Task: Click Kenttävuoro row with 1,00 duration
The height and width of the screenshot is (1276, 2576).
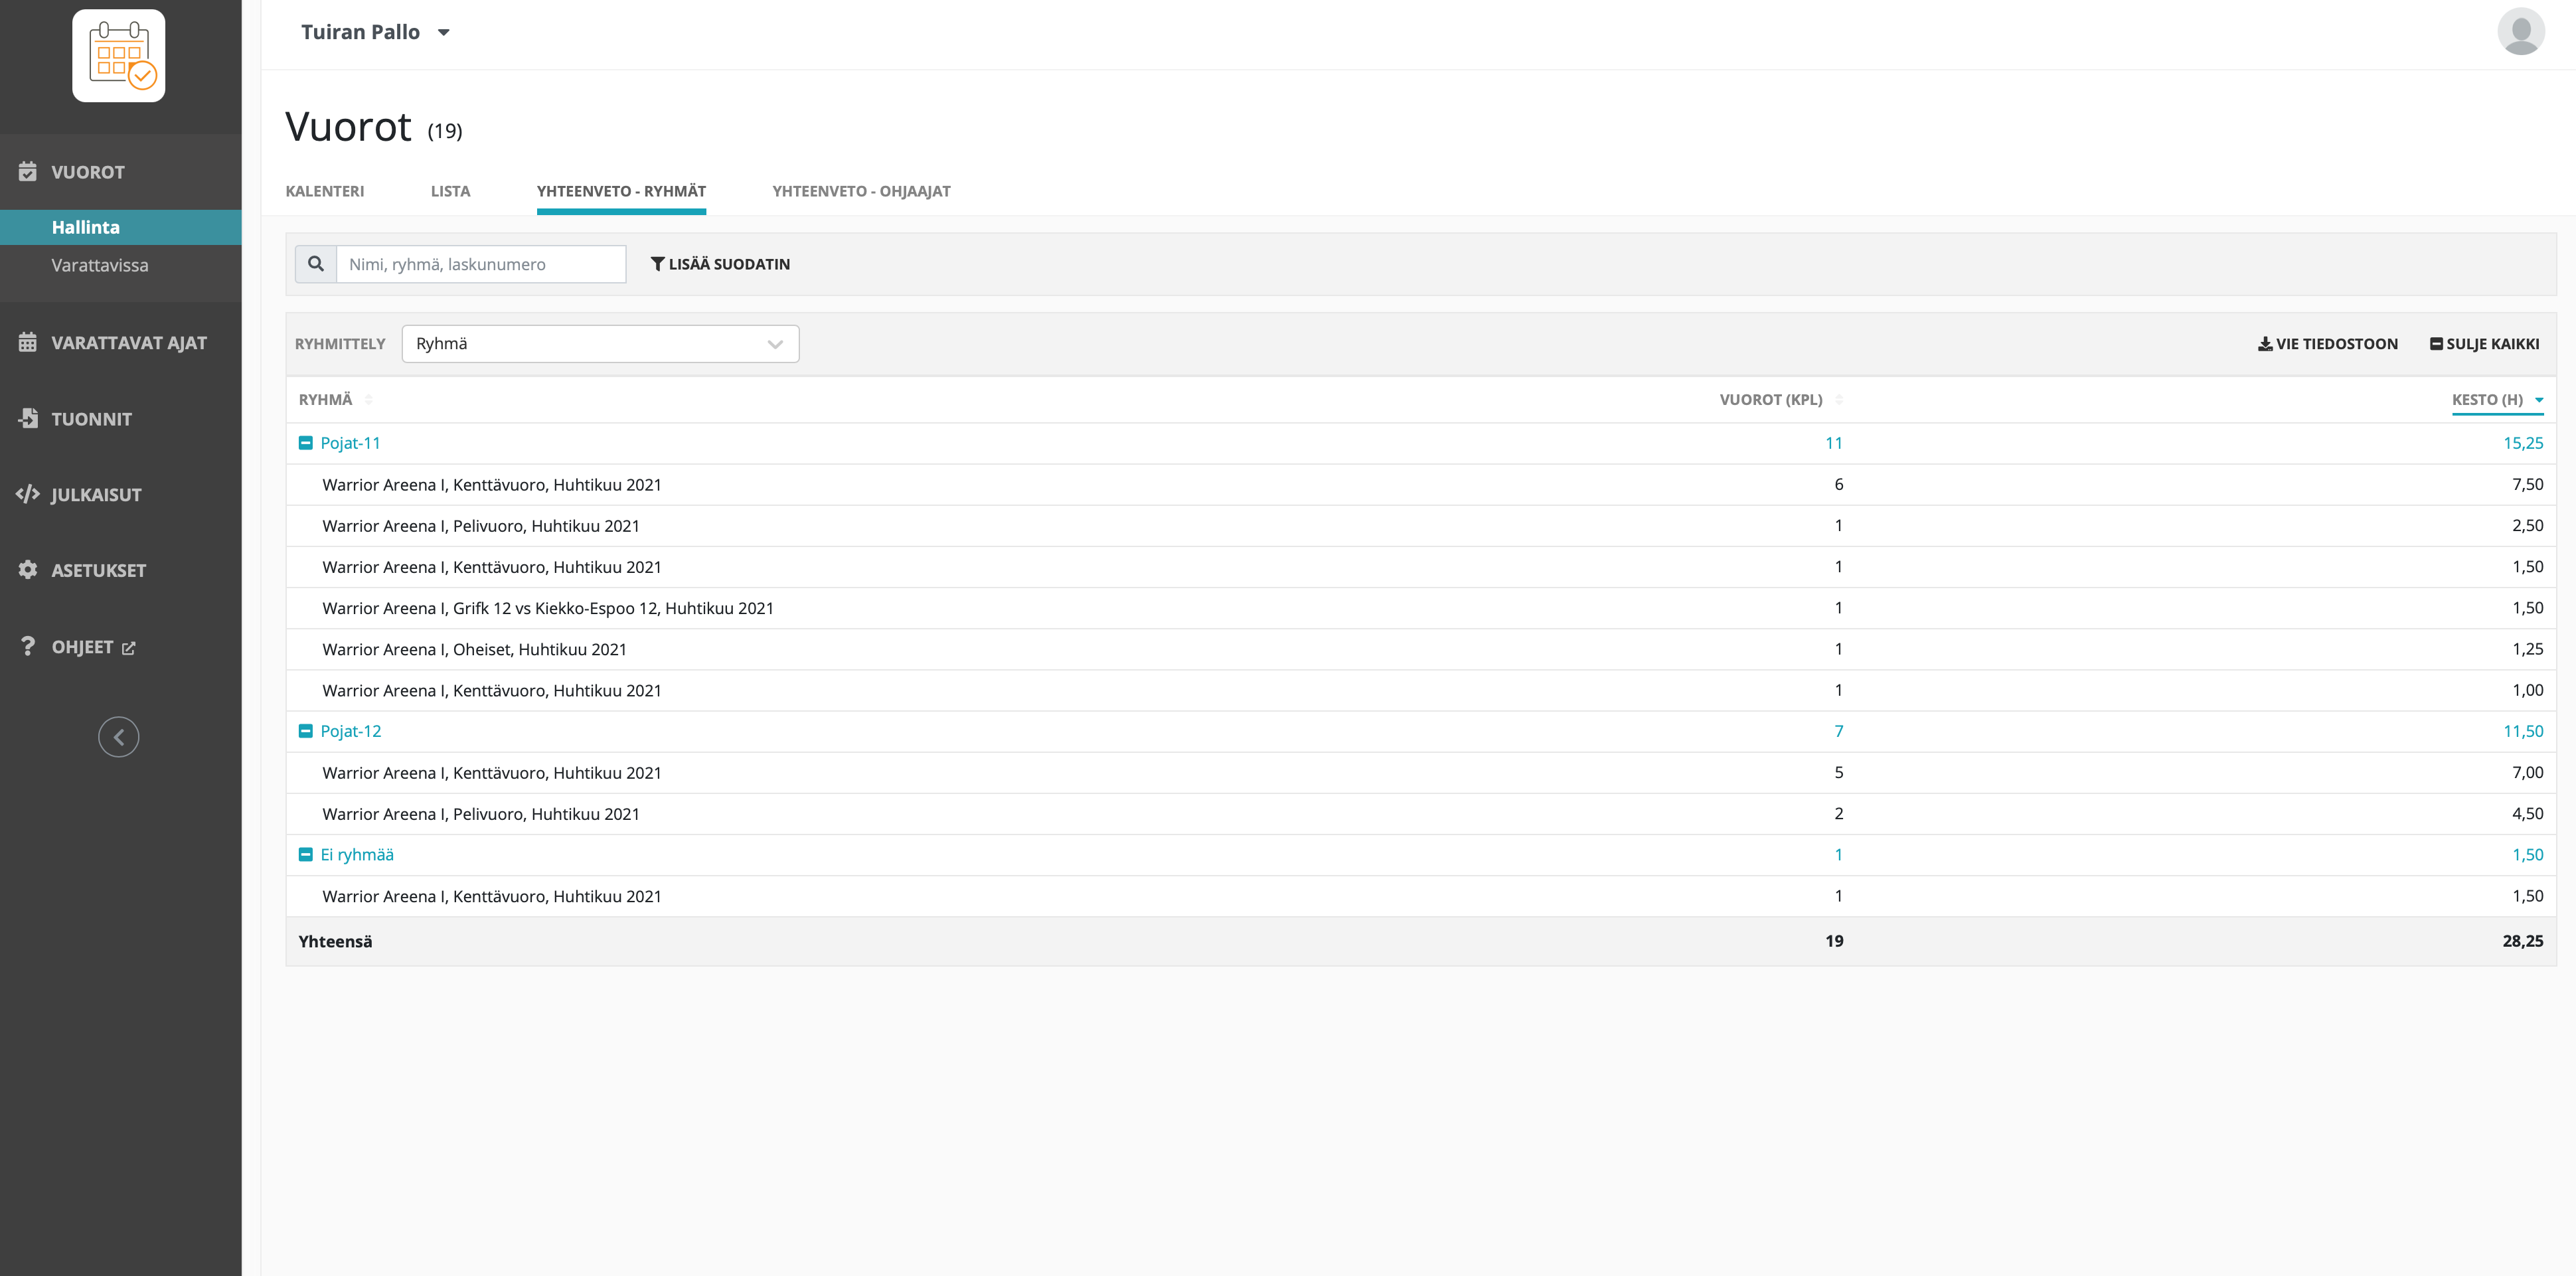Action: [1421, 690]
